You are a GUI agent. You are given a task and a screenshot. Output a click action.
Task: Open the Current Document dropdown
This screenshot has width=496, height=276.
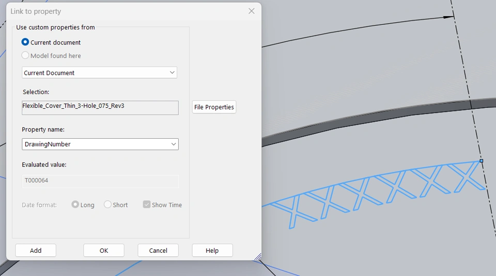pyautogui.click(x=99, y=73)
